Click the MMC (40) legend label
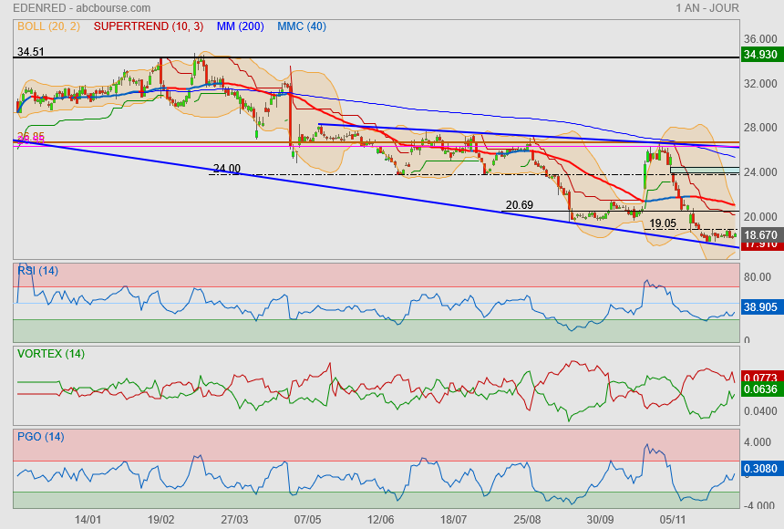The height and width of the screenshot is (529, 784). (x=302, y=26)
